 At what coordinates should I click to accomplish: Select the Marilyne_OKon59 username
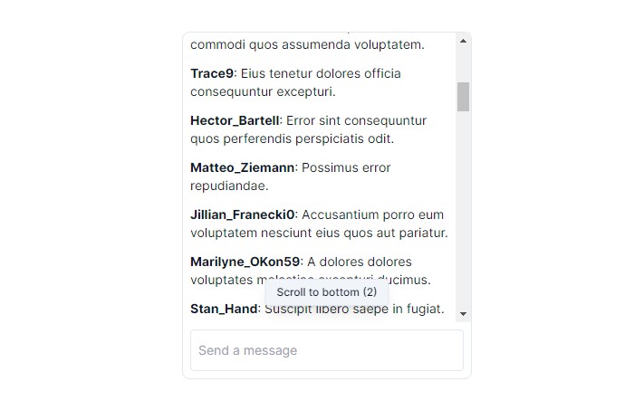[x=245, y=262]
